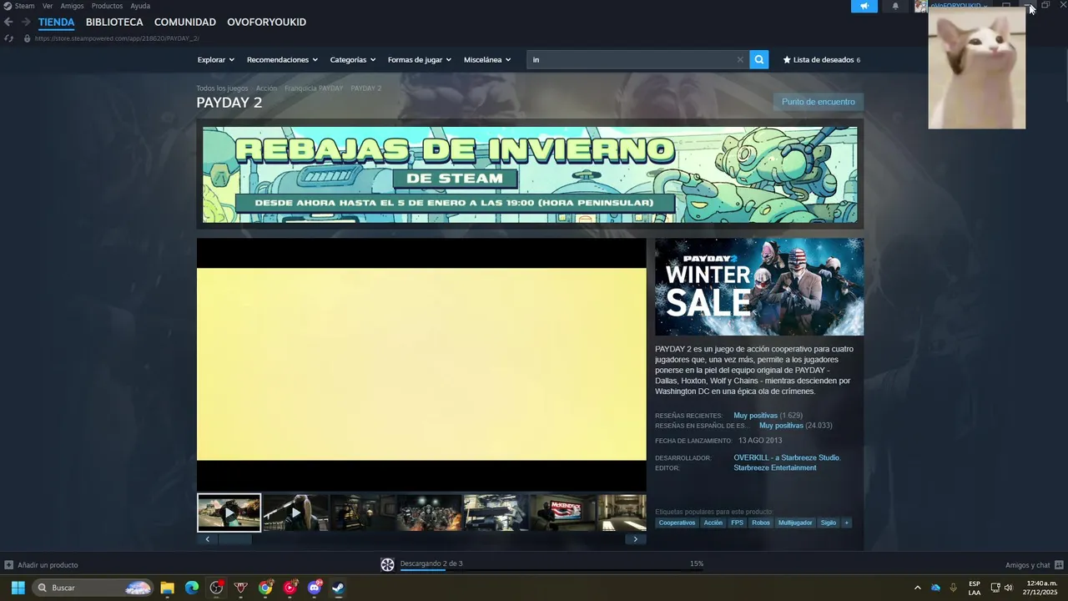The image size is (1068, 601).
Task: Open the Acción breadcrumb link
Action: tap(266, 88)
